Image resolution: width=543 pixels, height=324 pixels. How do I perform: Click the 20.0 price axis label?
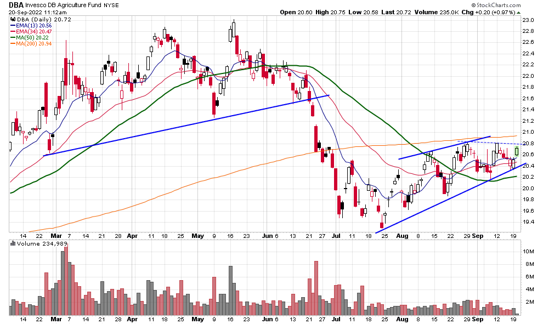(528, 188)
